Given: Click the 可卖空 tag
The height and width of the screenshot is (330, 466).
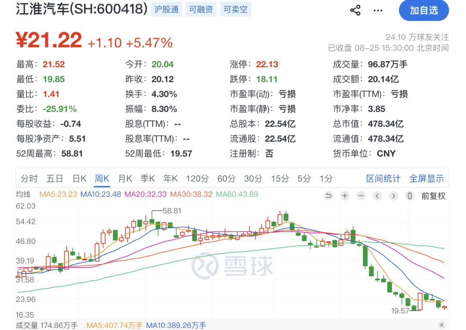Looking at the screenshot, I should coord(236,9).
